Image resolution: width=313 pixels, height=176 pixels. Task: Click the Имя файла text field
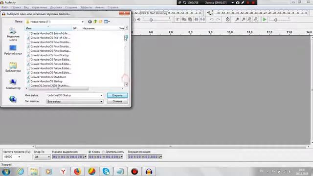(x=73, y=95)
